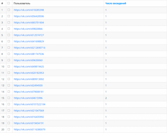Click row number 10 cell
Viewport: 167px width, 133px height.
click(x=3, y=66)
